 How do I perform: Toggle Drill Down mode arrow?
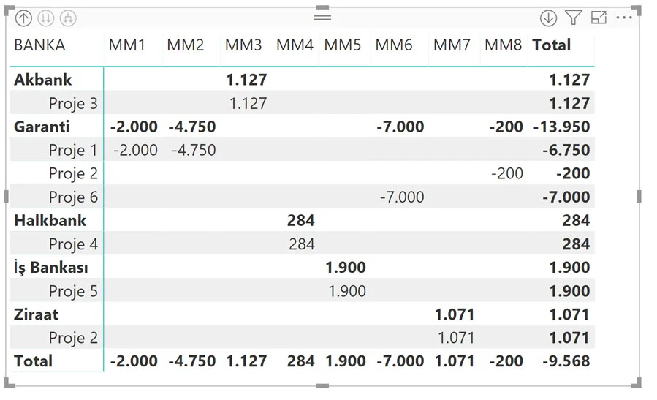(548, 18)
